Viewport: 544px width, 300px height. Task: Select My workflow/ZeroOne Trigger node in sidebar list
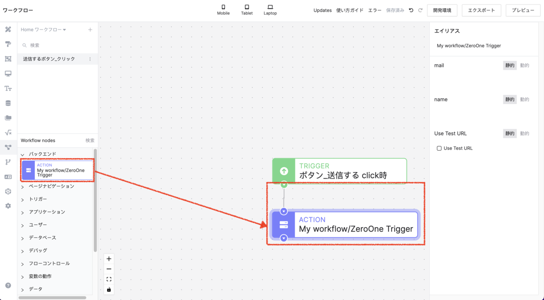57,170
